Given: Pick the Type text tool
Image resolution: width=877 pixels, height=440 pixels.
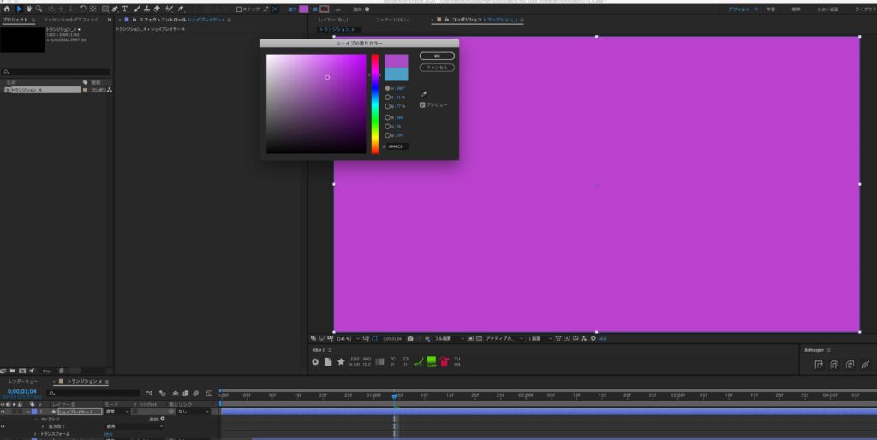Looking at the screenshot, I should coord(124,9).
